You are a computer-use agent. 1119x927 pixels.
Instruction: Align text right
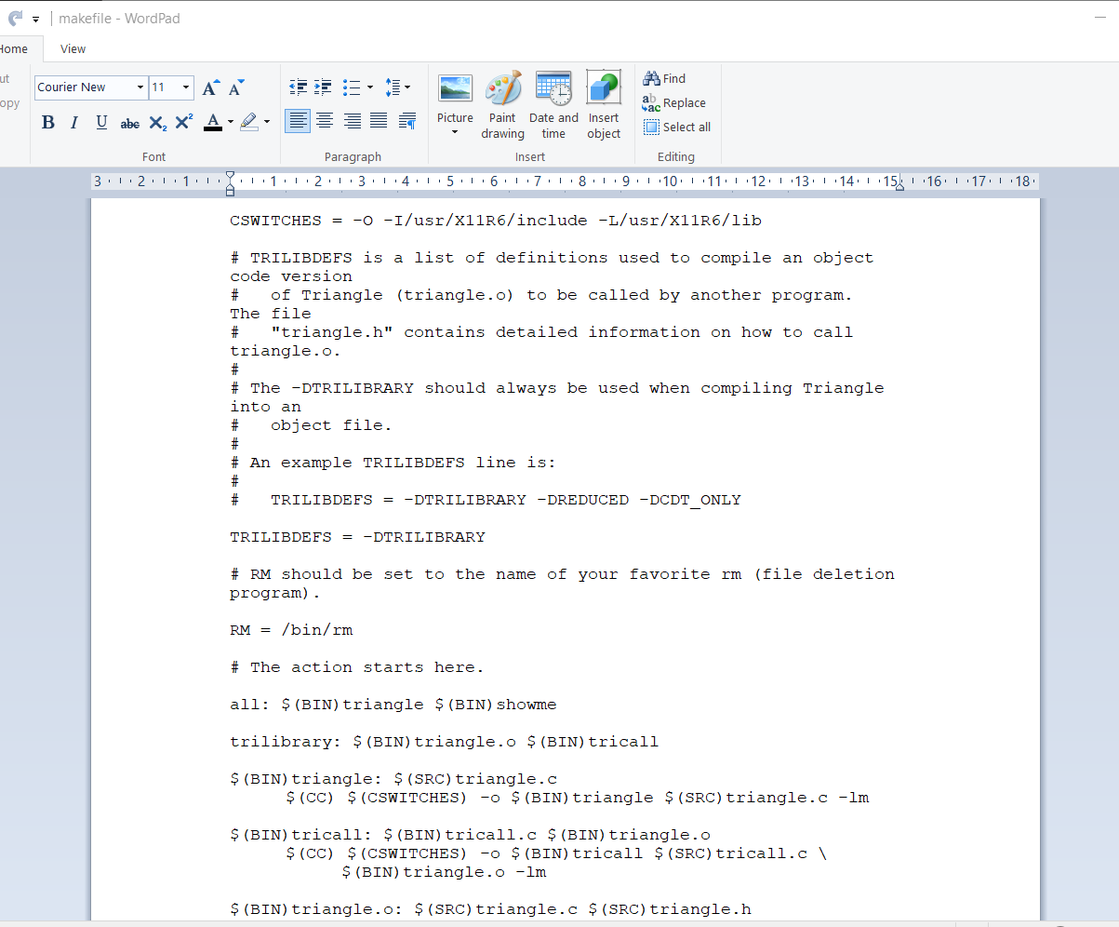(x=352, y=121)
